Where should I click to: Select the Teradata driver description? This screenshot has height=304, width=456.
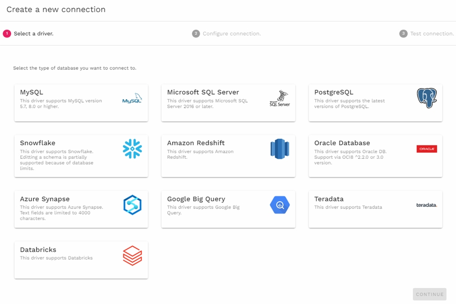point(348,207)
